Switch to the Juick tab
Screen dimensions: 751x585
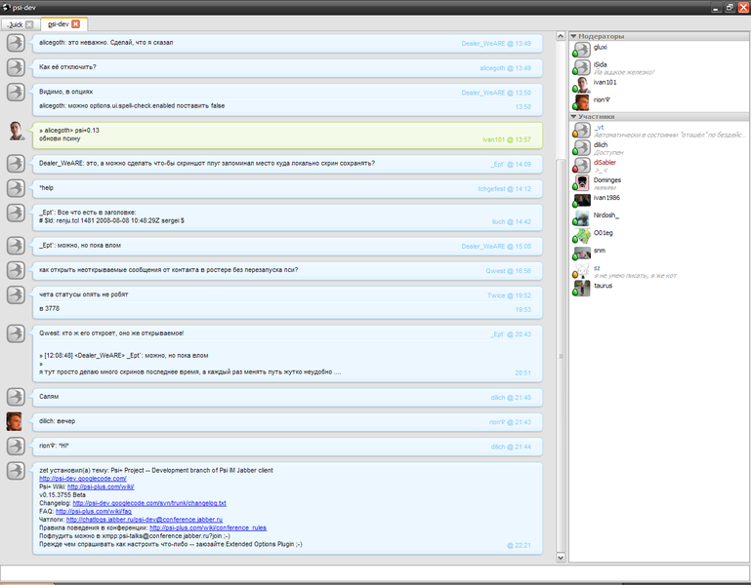[x=15, y=24]
